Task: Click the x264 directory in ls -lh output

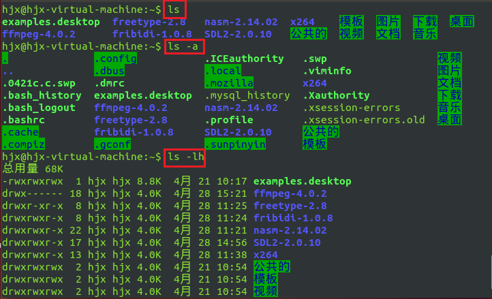Action: click(266, 255)
